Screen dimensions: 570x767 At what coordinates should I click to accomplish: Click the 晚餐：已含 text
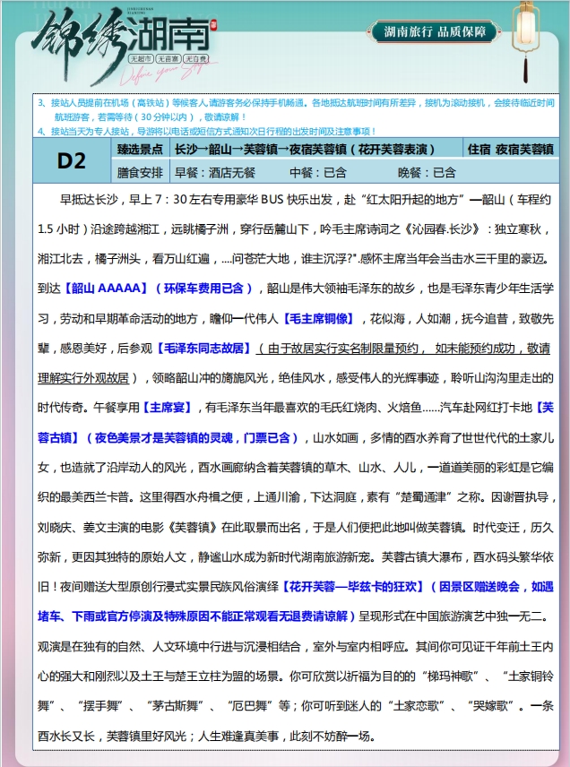point(427,173)
